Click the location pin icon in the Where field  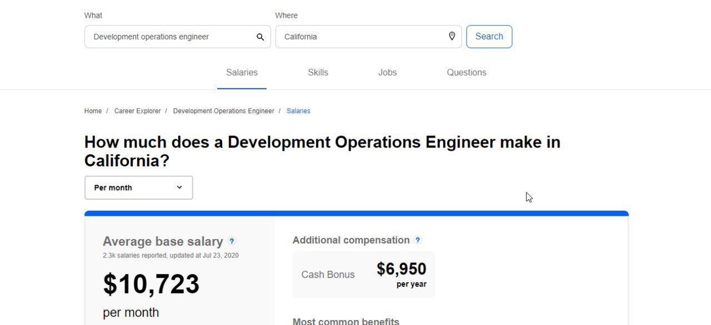[x=452, y=36]
